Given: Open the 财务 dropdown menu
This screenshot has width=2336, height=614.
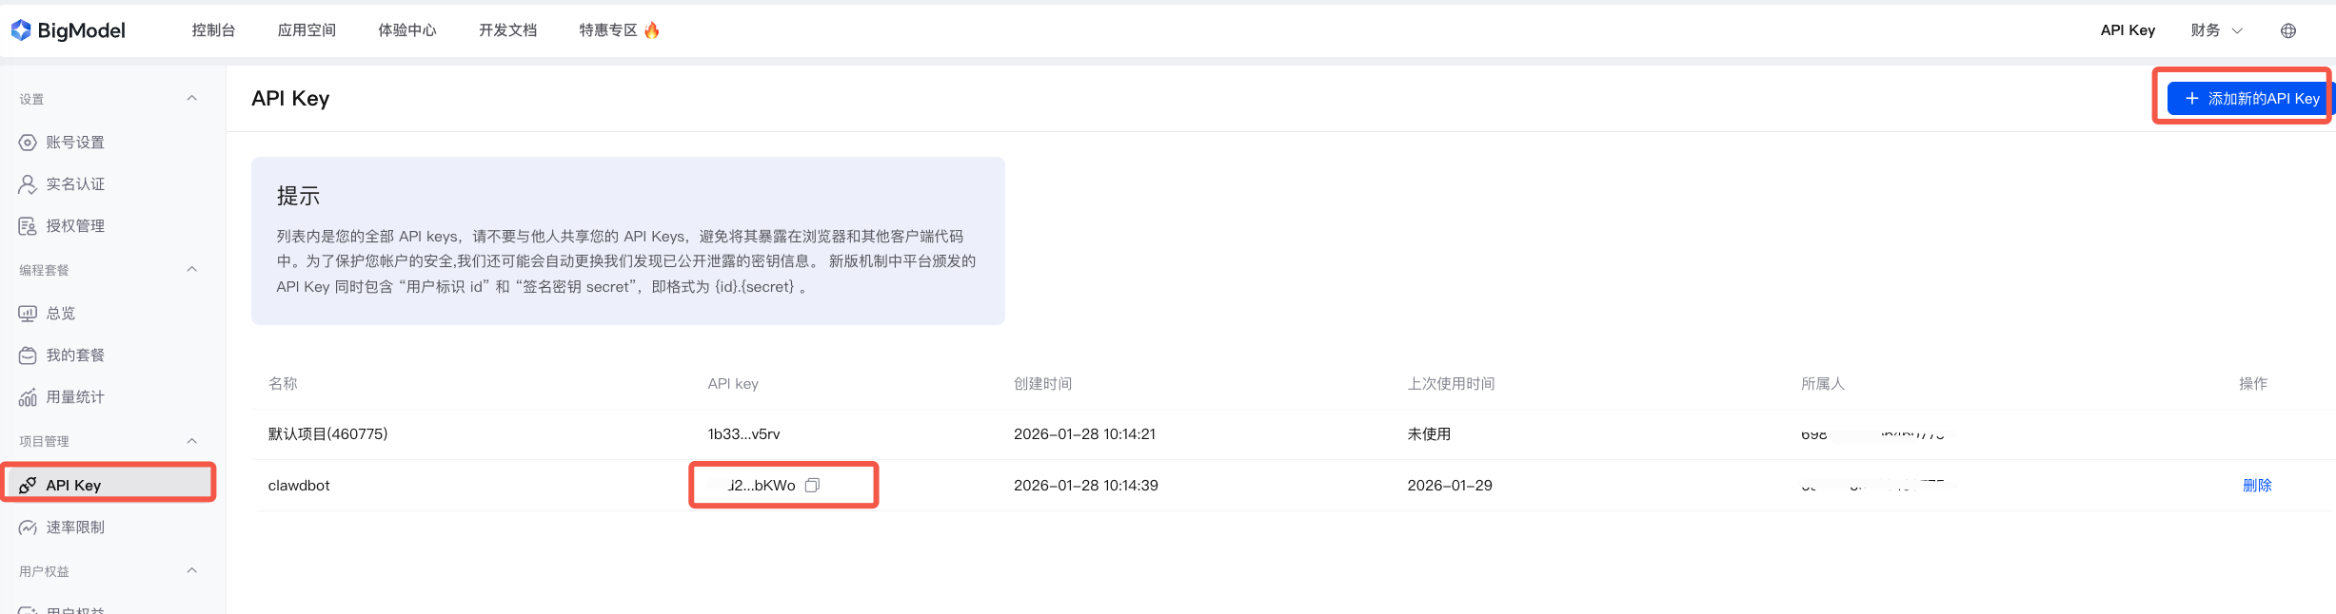Looking at the screenshot, I should [x=2216, y=30].
